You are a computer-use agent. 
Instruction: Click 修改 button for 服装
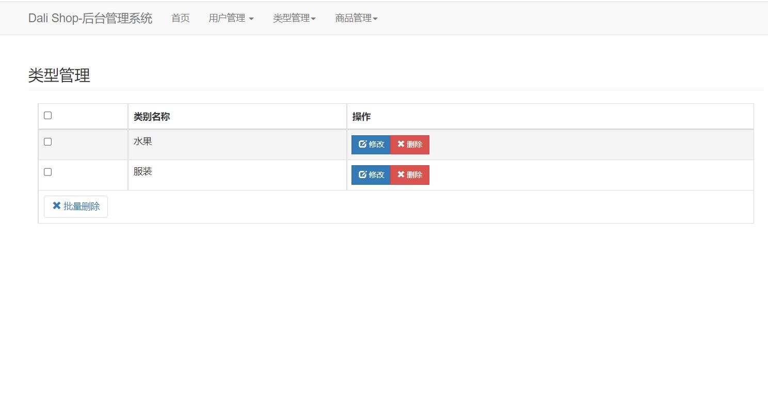coord(371,175)
